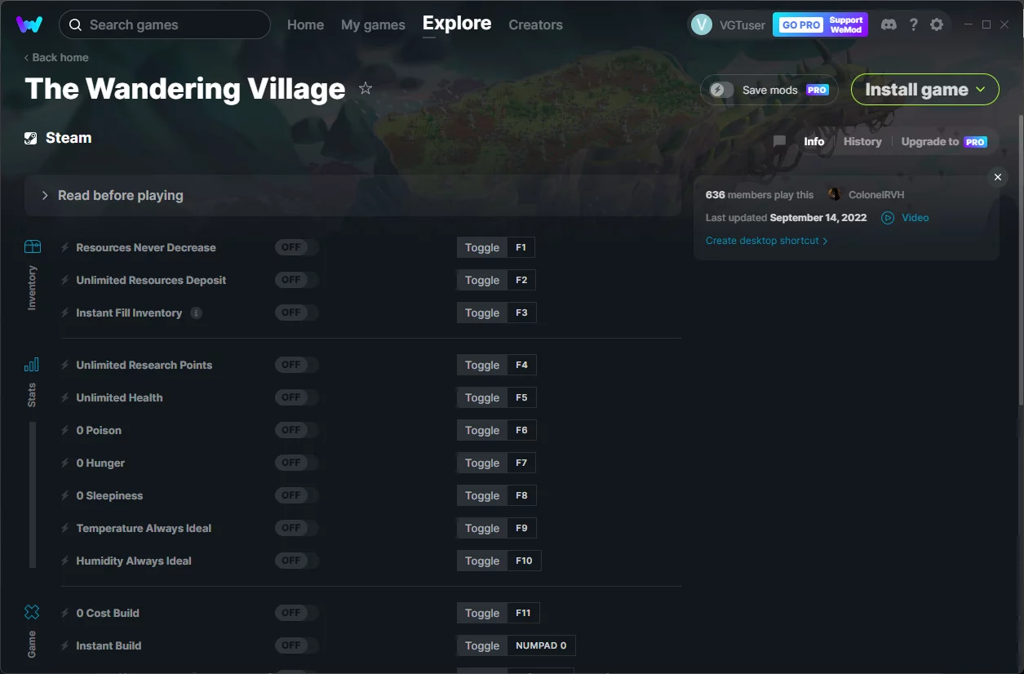The image size is (1024, 674).
Task: Click F1 hotkey for Resources Never Decrease
Action: click(521, 247)
